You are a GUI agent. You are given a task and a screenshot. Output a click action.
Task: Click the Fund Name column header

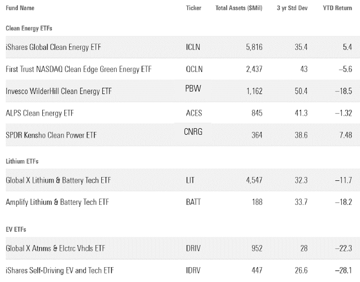20,8
